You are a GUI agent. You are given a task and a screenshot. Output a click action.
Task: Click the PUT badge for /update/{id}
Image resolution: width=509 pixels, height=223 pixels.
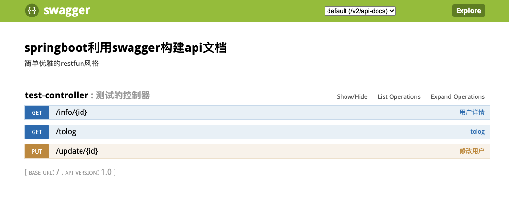point(37,151)
